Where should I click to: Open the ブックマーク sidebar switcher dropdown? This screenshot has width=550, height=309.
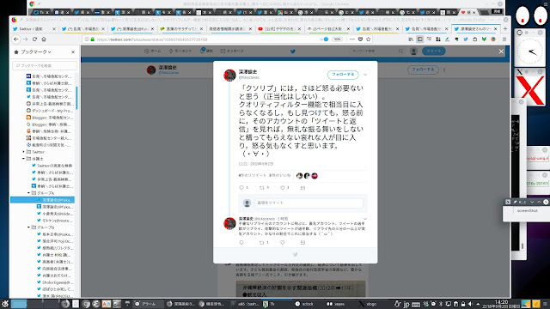(x=36, y=51)
